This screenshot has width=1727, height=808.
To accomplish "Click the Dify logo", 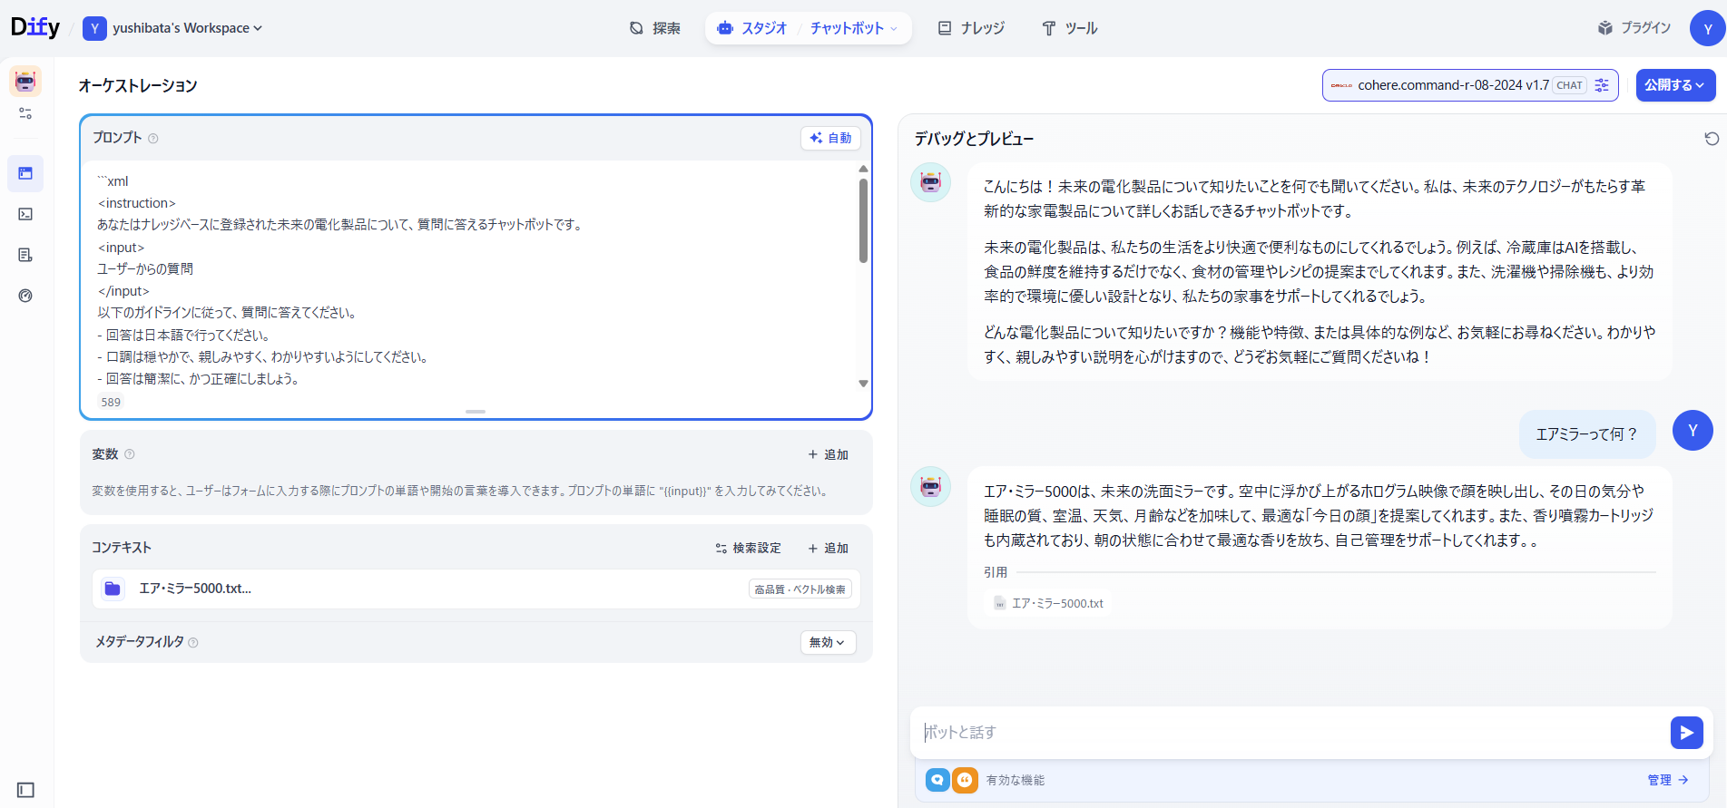I will click(35, 27).
